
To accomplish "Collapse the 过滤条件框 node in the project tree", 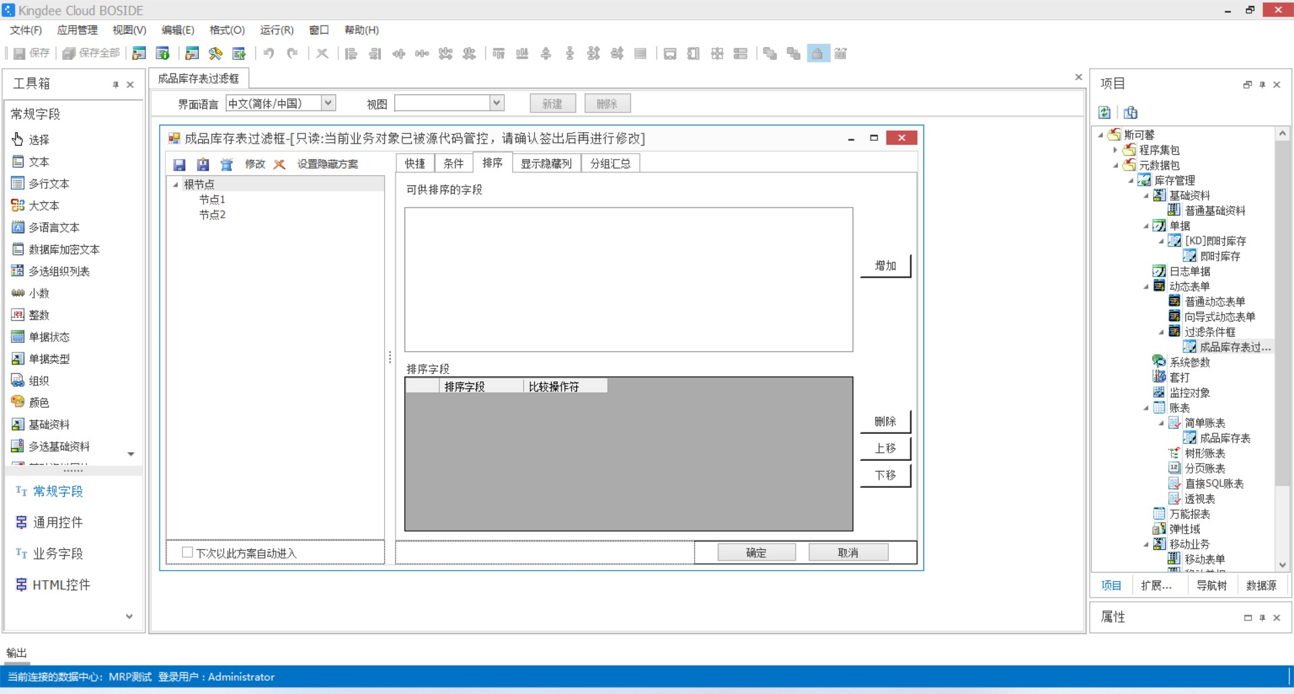I will [1161, 332].
